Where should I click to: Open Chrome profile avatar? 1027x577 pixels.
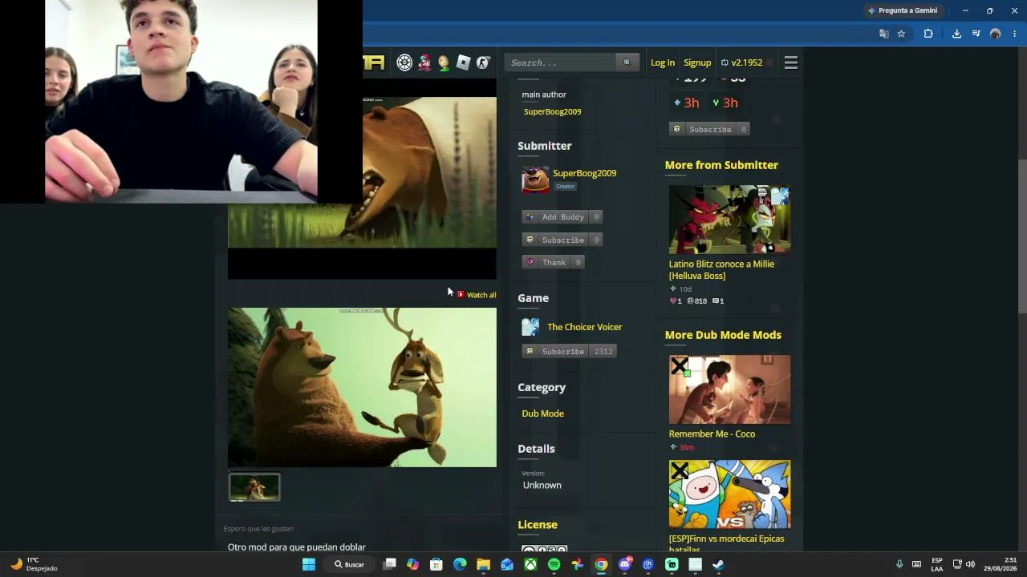point(996,34)
